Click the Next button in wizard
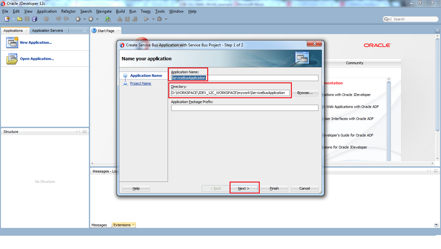 tap(244, 188)
